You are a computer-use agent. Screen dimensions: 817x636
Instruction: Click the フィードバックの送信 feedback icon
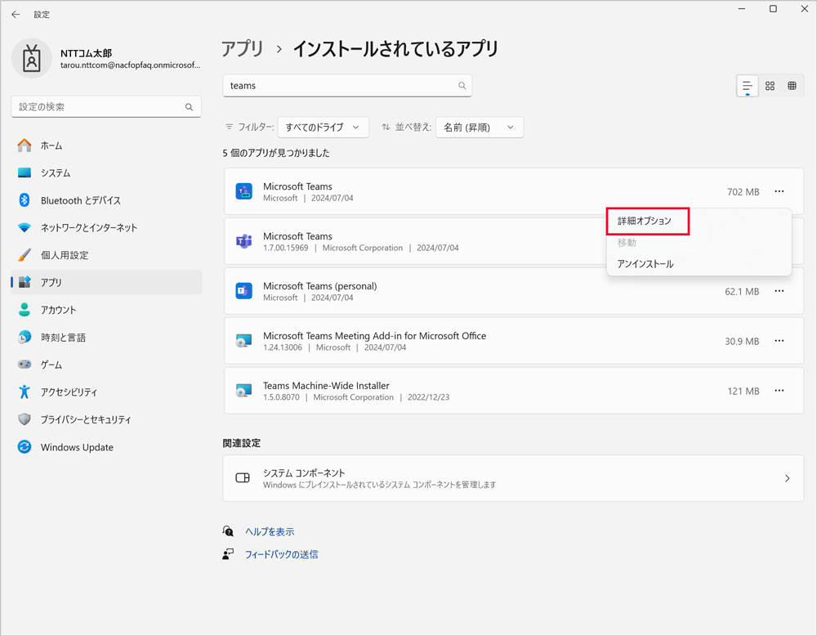tap(228, 554)
